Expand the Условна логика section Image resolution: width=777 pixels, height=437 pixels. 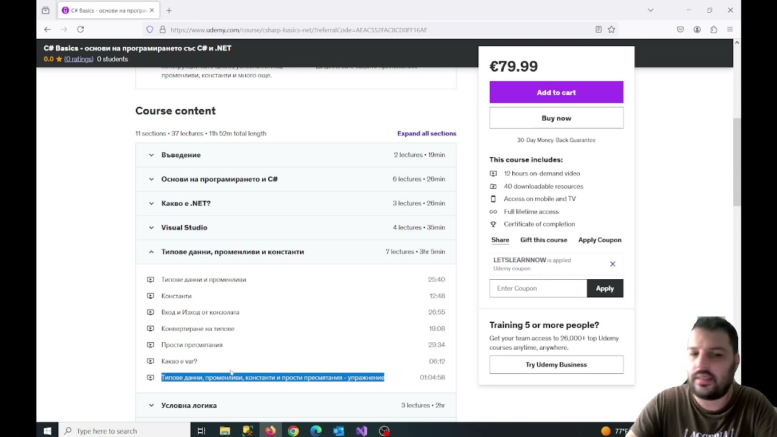coord(296,405)
